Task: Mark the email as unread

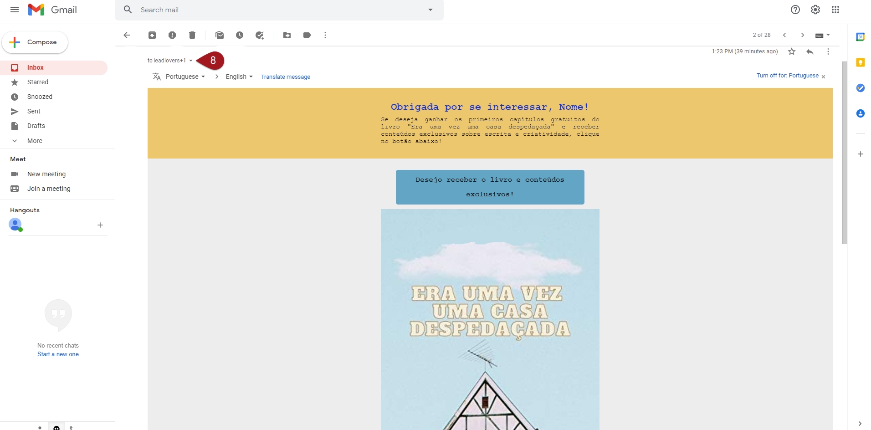Action: [x=220, y=35]
